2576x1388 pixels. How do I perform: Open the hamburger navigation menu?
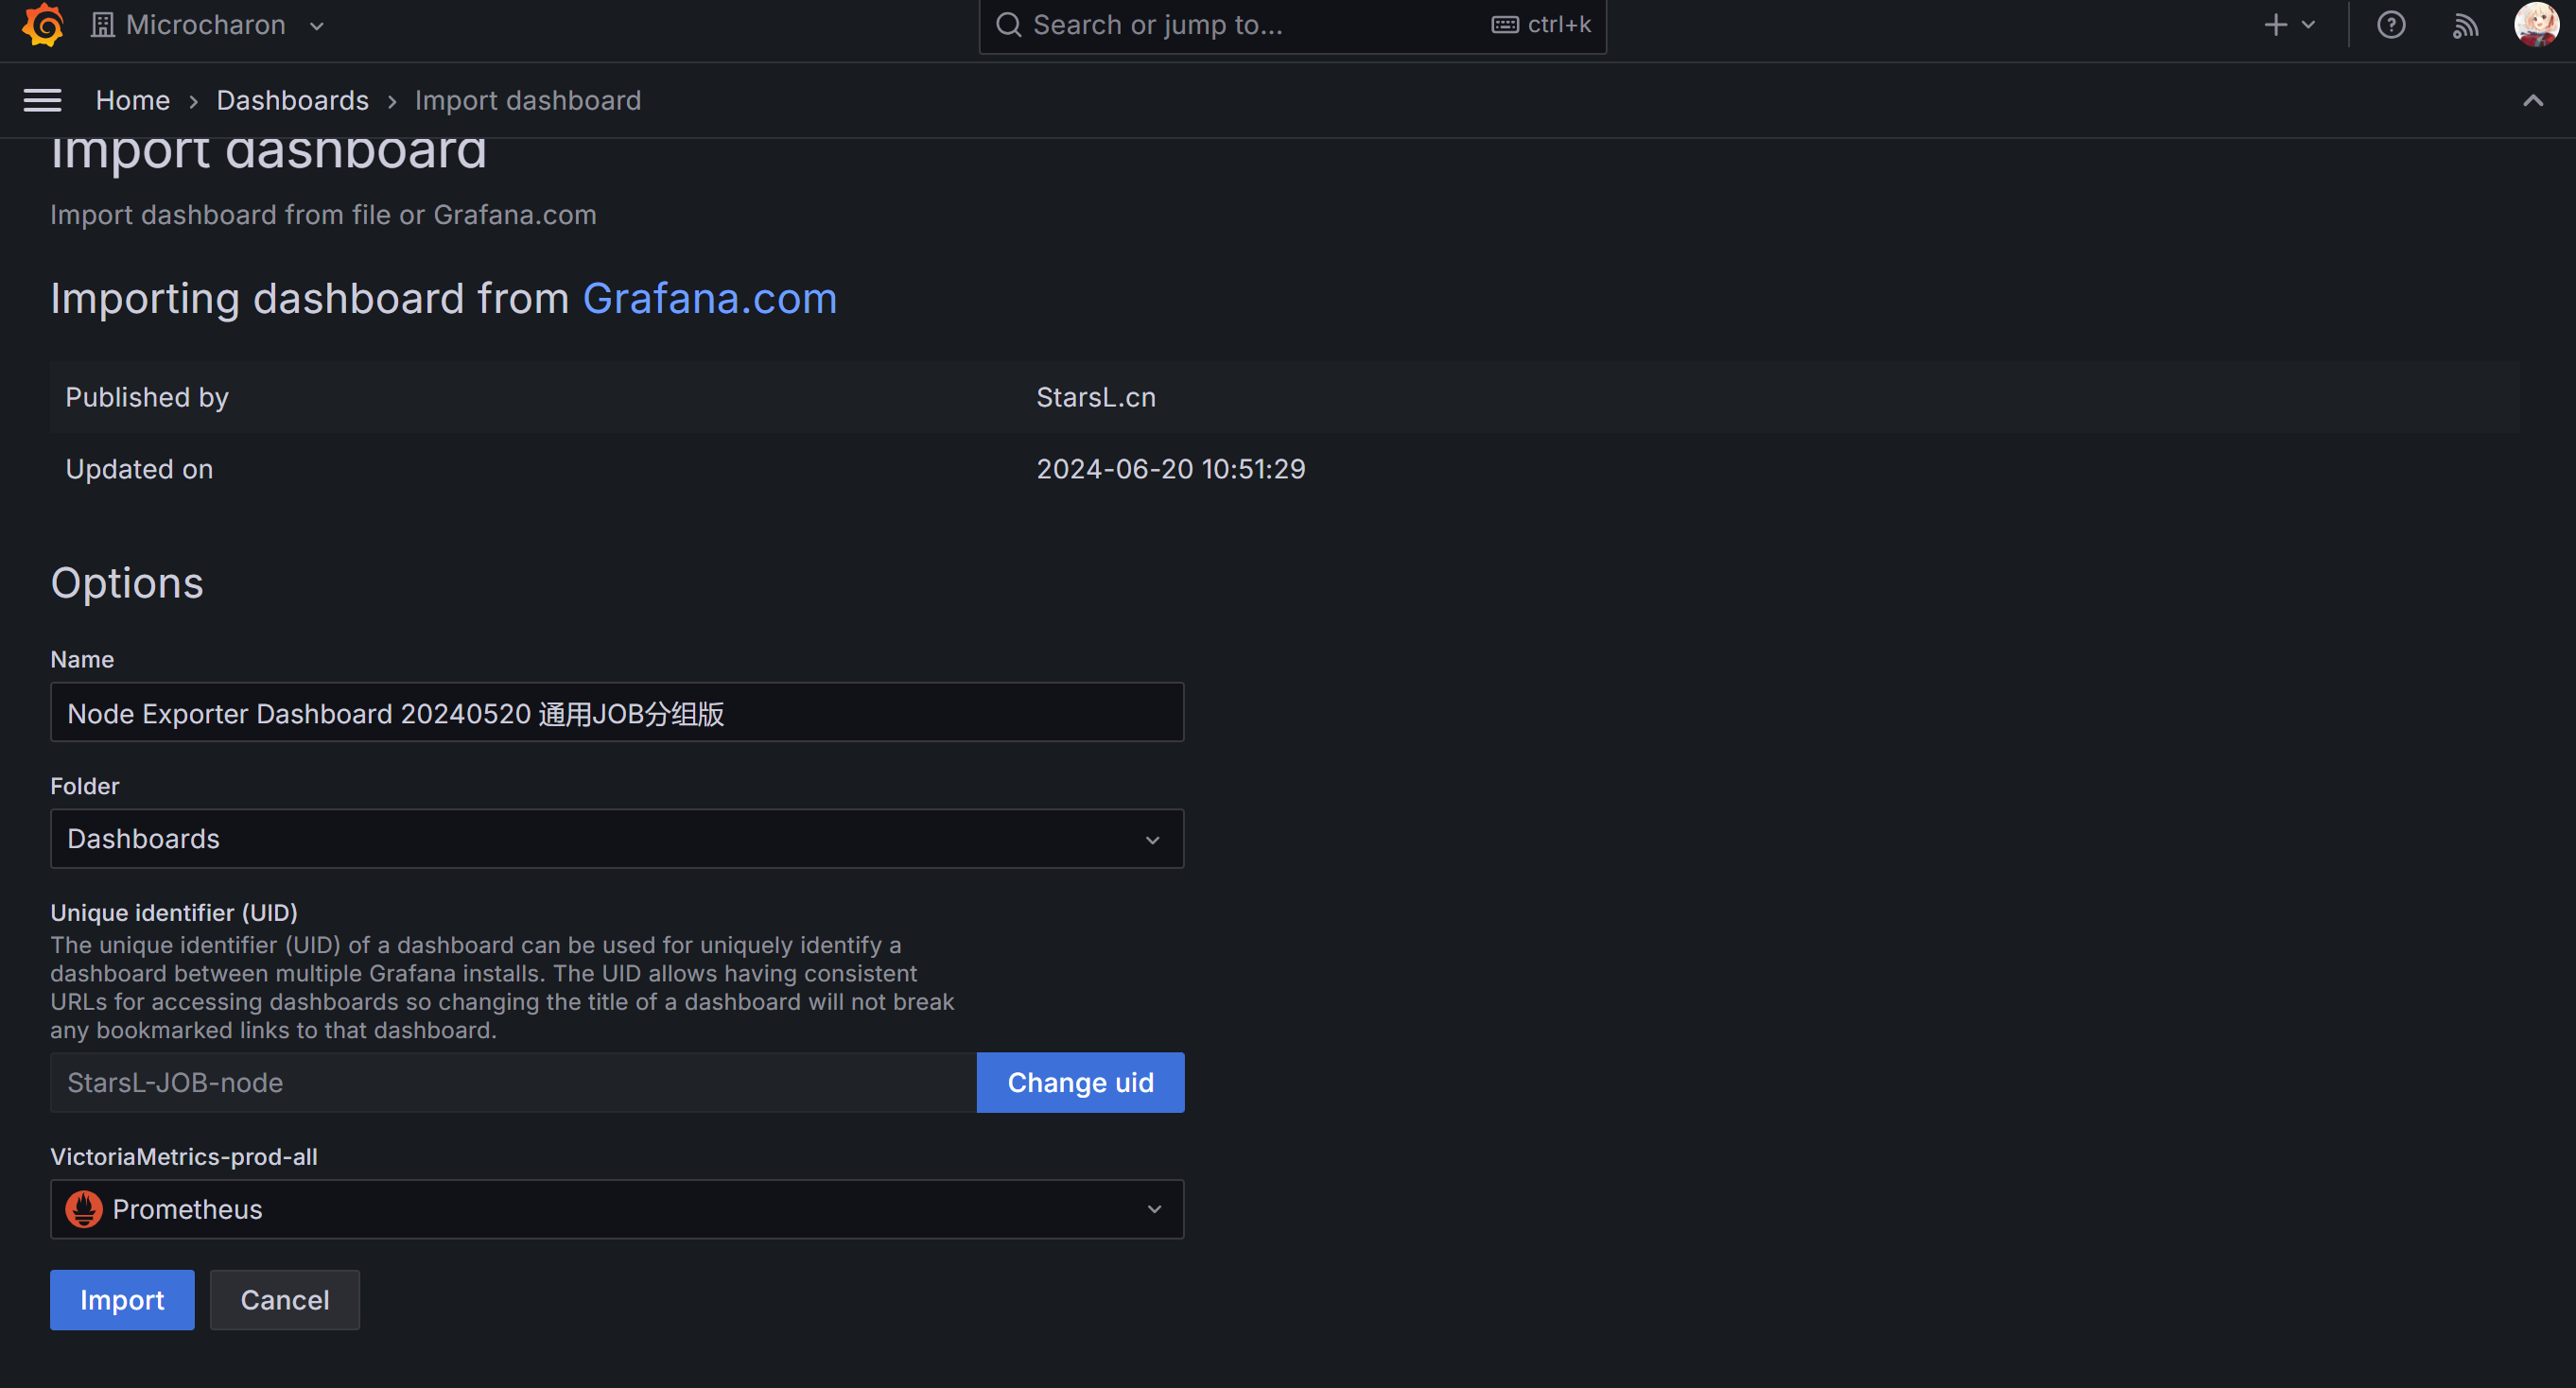42,100
